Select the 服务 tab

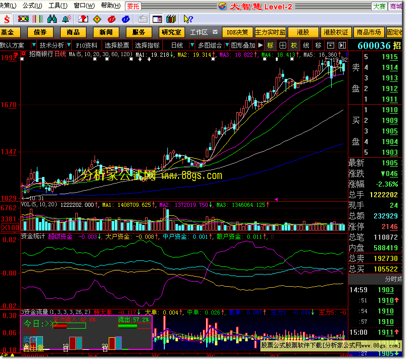tap(139, 32)
